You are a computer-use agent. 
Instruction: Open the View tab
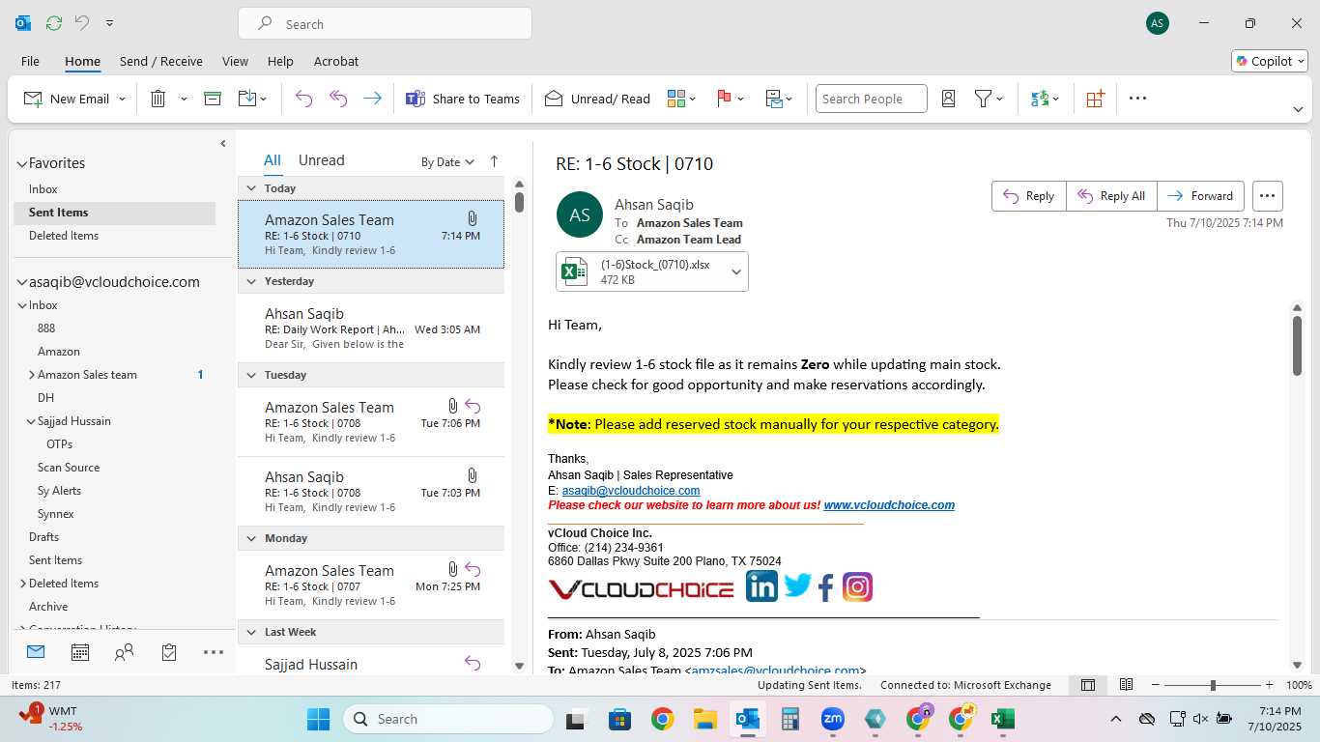click(x=235, y=61)
